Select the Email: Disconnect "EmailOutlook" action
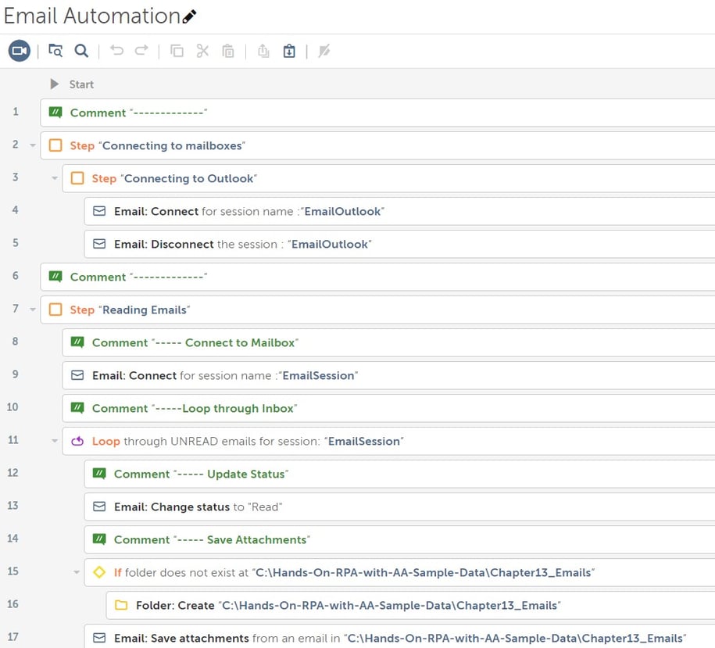The height and width of the screenshot is (648, 715). click(x=399, y=244)
